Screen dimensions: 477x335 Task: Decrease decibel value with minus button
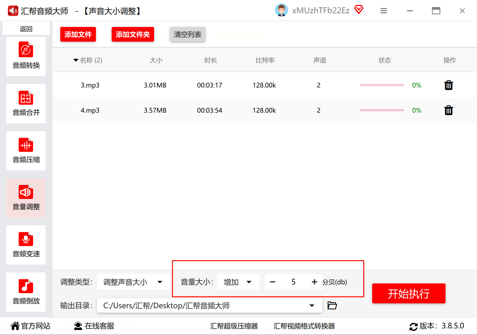(273, 282)
